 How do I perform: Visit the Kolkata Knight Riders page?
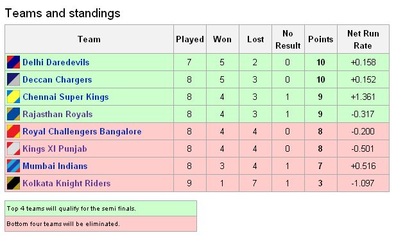click(x=66, y=183)
